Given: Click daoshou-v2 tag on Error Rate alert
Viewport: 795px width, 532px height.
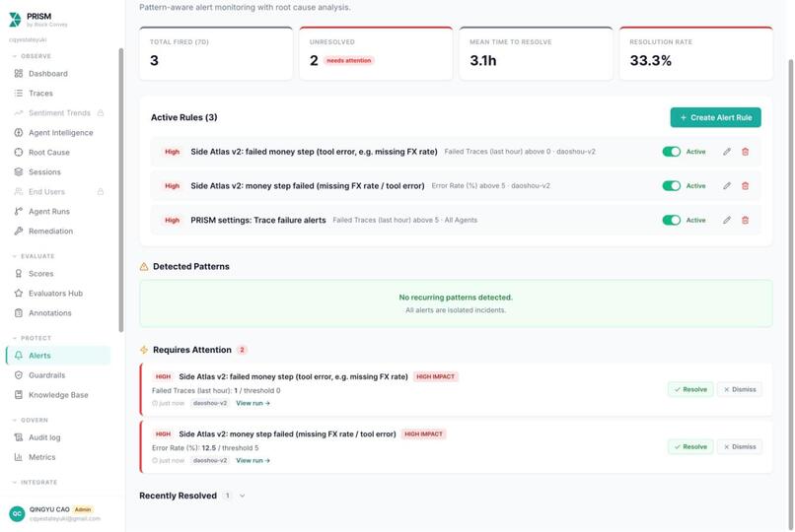Looking at the screenshot, I should (210, 461).
